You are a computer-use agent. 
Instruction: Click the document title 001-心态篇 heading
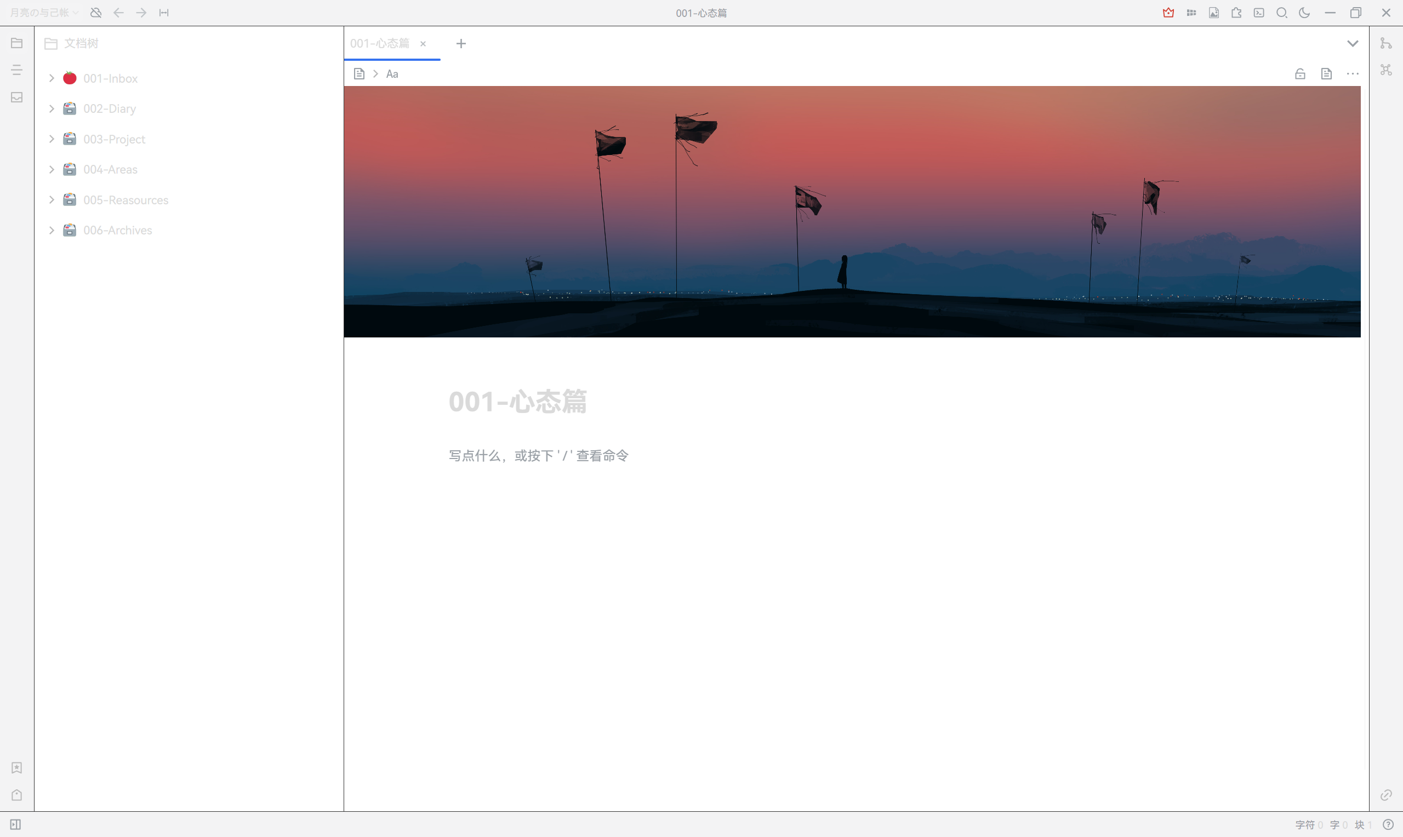pos(517,402)
